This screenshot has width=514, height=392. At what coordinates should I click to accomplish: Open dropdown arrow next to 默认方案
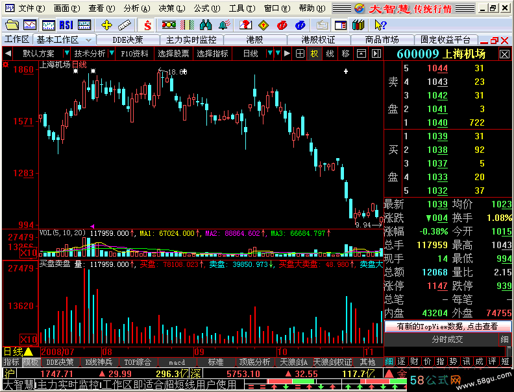coord(67,53)
